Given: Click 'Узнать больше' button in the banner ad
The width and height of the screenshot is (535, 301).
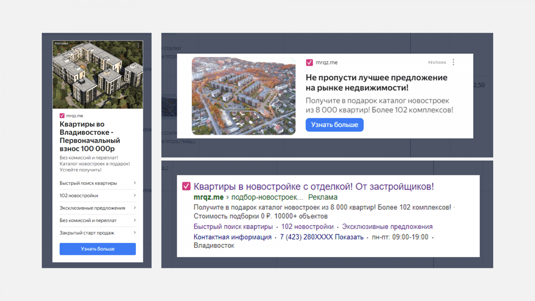Looking at the screenshot, I should coord(334,125).
